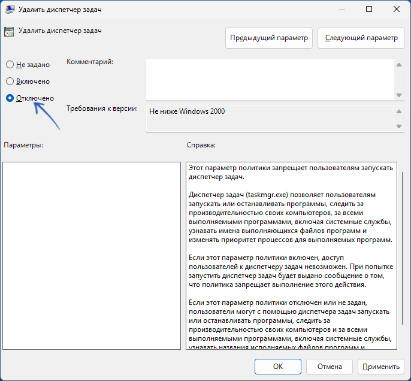Click the 'Справка:' label
The image size is (411, 381).
tap(201, 145)
